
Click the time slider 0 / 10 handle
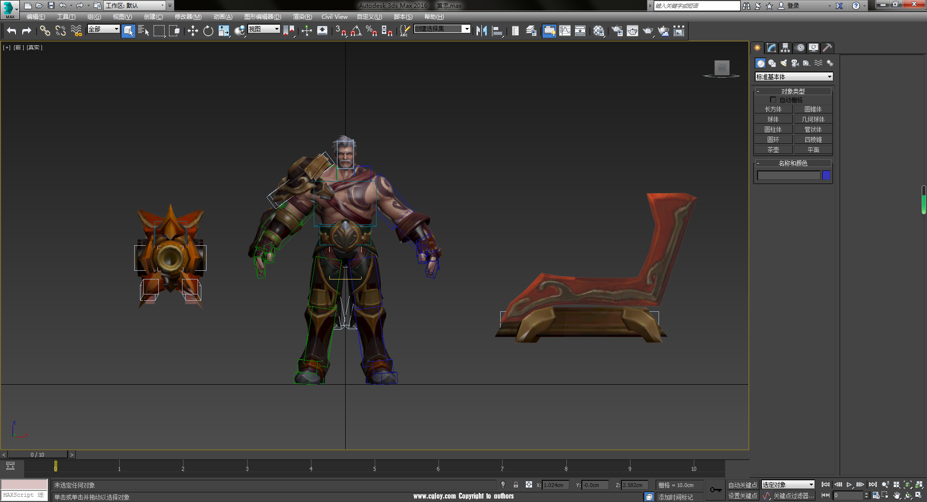[37, 455]
